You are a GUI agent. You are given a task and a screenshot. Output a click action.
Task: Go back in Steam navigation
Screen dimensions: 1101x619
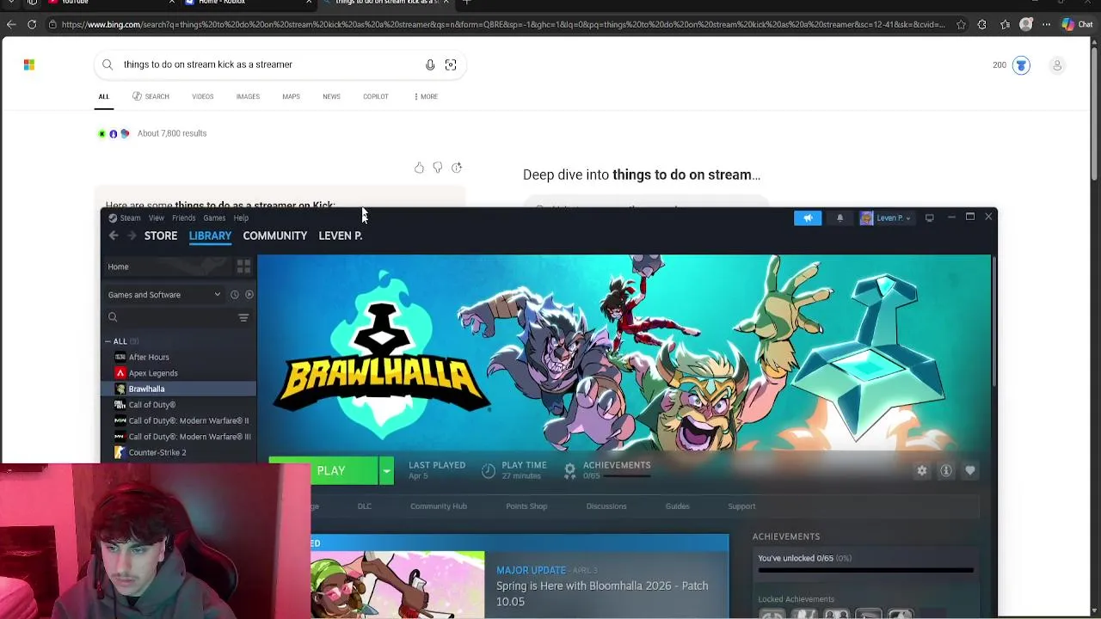[114, 236]
